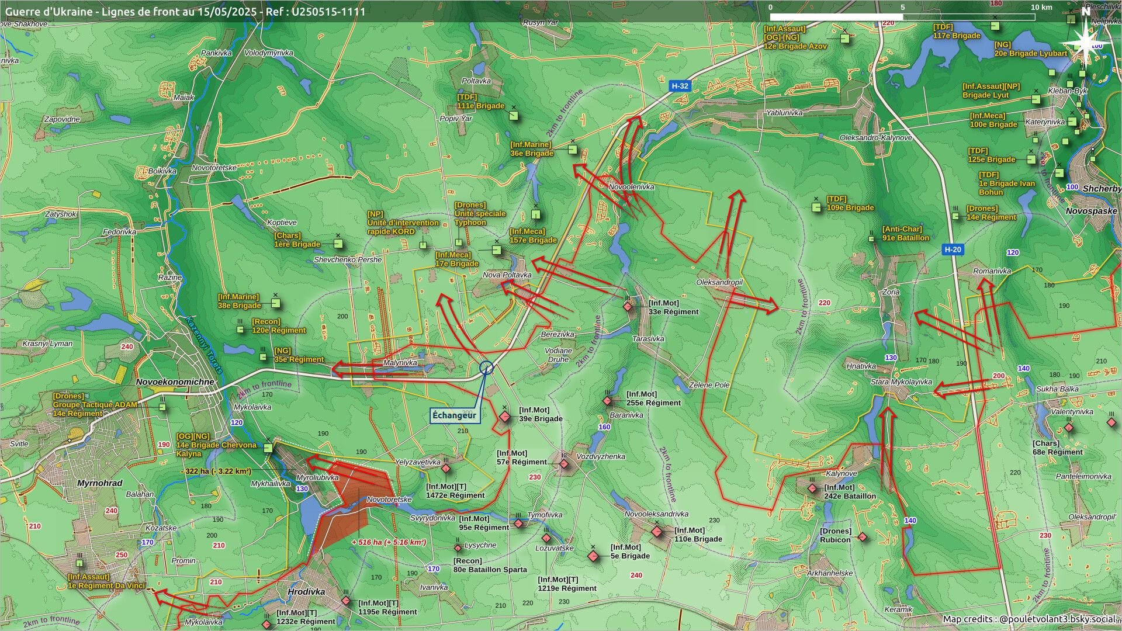Click the 12e Brigade Azov unit marker
1122x631 pixels.
coord(845,39)
